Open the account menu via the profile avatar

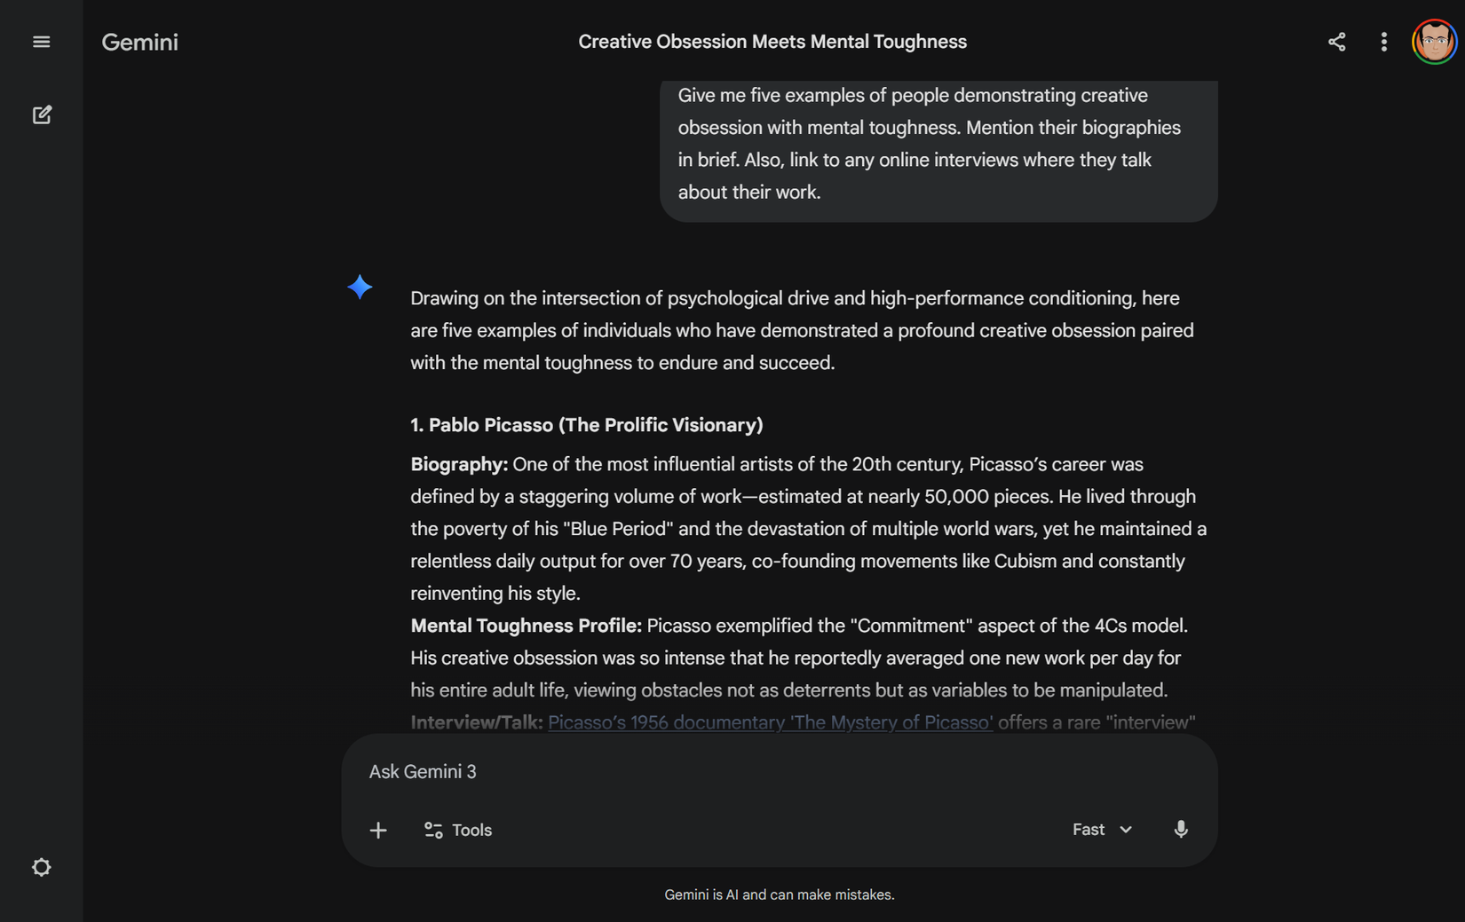pyautogui.click(x=1434, y=41)
